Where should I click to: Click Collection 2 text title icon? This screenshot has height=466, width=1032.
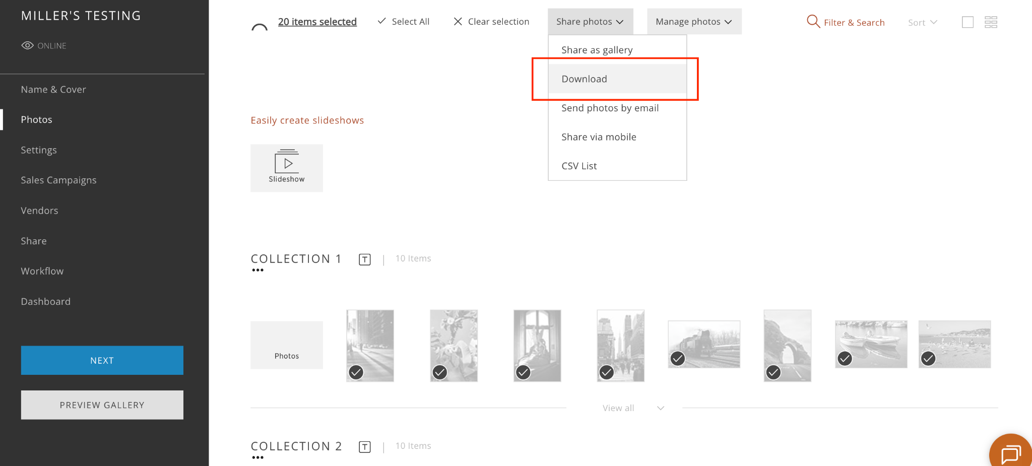point(365,447)
